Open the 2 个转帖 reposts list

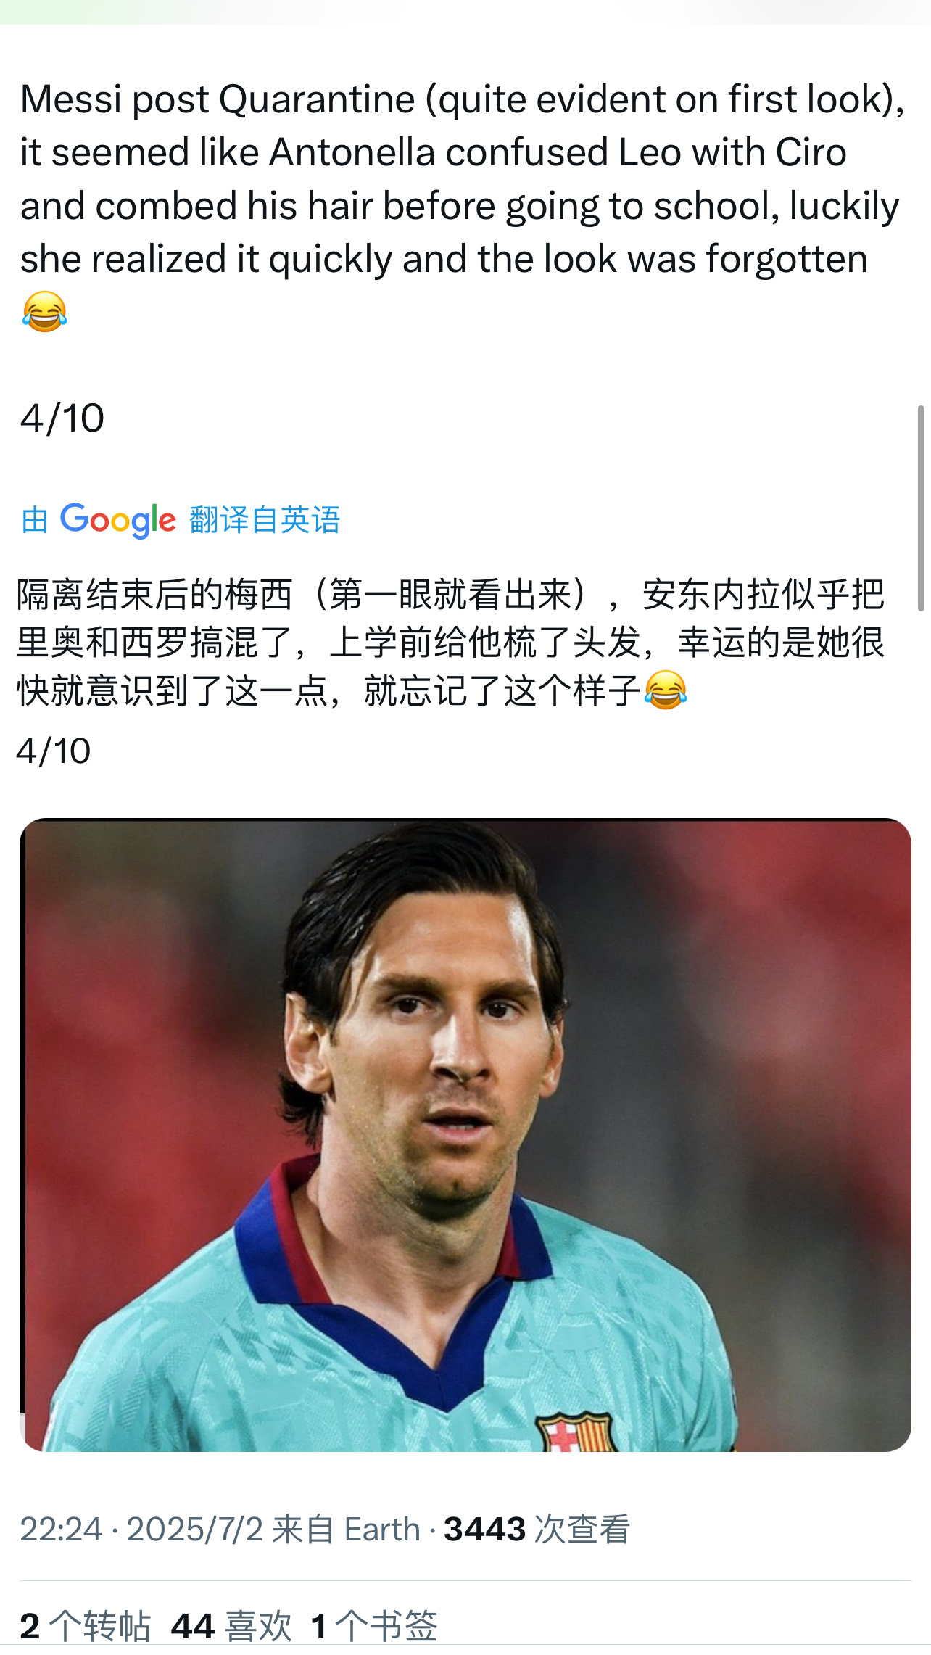(86, 1626)
